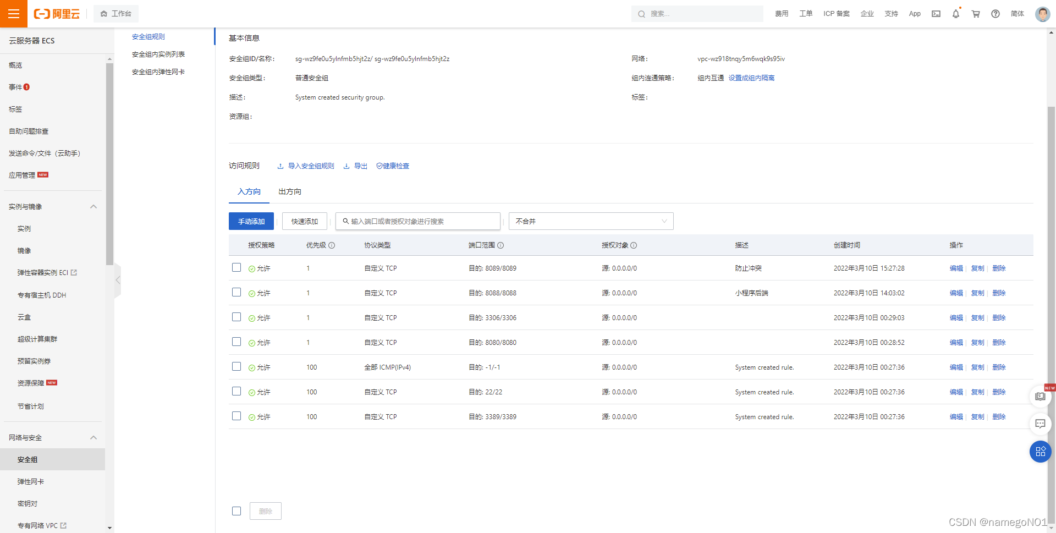Click authorization object column info icon
The width and height of the screenshot is (1056, 533).
(x=634, y=245)
